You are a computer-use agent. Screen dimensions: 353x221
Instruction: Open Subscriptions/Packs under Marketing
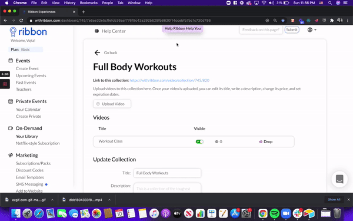pos(33,163)
